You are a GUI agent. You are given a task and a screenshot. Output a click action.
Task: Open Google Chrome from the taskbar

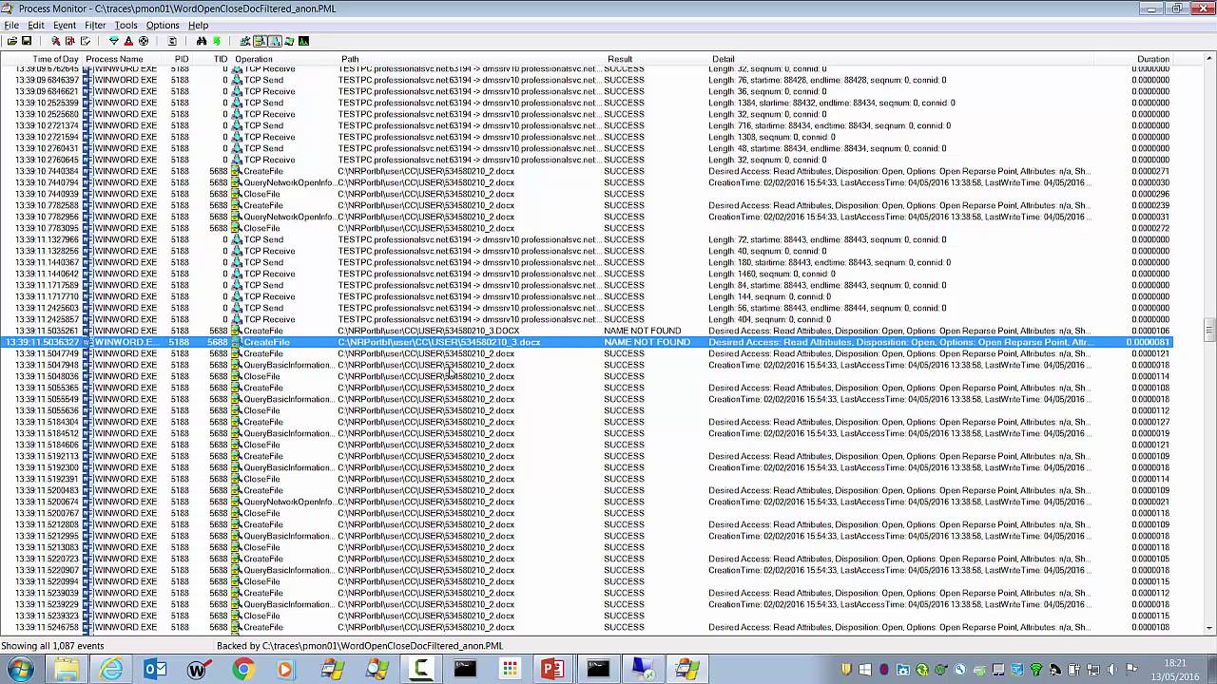243,669
